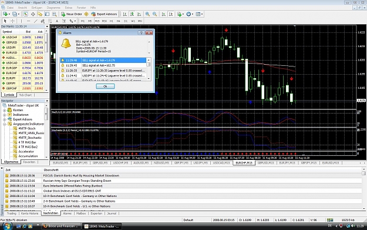Toggle the Terminal window icon
Viewport: 367px width, 230px height.
48,14
